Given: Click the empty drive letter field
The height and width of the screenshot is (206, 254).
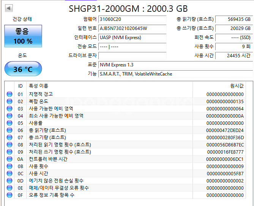Looking at the screenshot, I should [133, 56].
